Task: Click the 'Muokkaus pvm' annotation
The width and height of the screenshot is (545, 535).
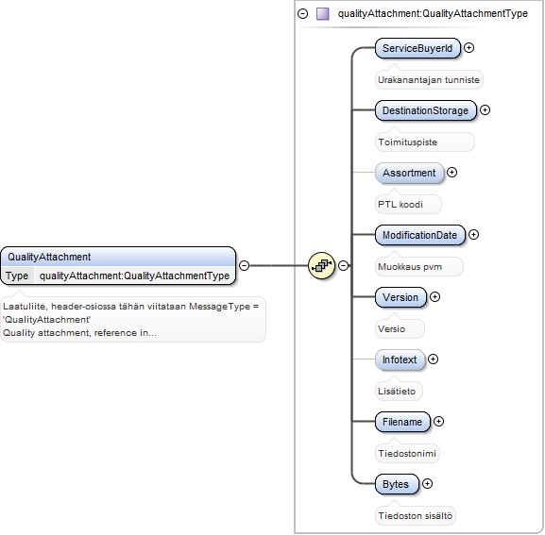Action: coord(419,267)
